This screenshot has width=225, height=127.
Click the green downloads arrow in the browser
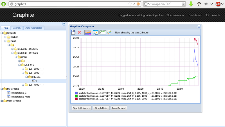pyautogui.click(x=191, y=4)
